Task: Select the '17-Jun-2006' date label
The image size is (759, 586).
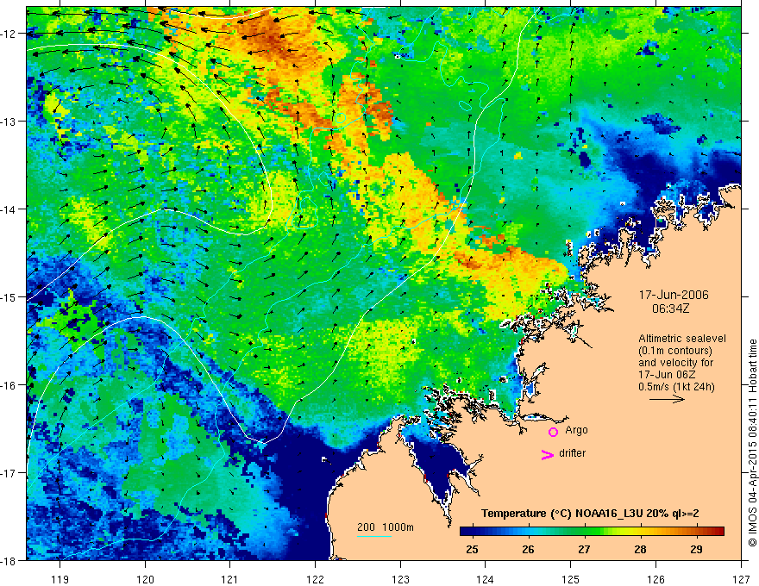Action: point(674,295)
